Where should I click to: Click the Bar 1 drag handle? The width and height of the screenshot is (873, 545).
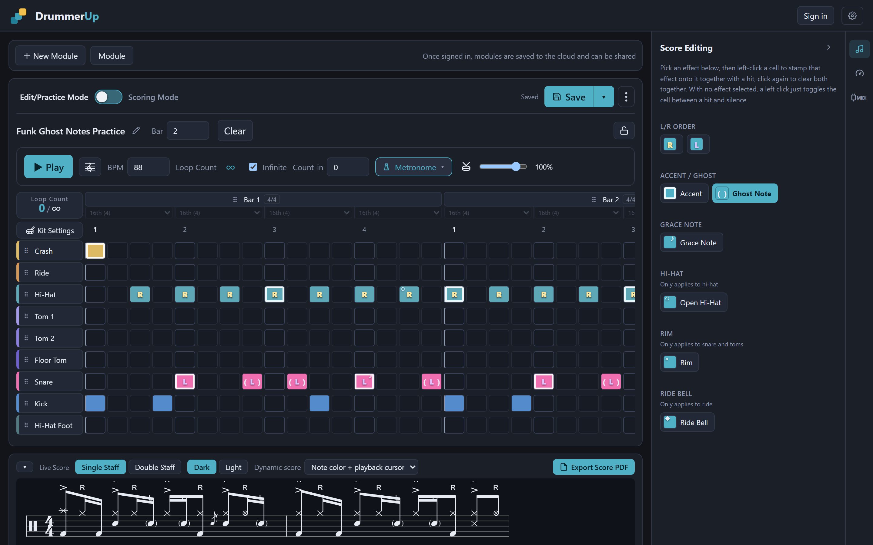pos(235,199)
